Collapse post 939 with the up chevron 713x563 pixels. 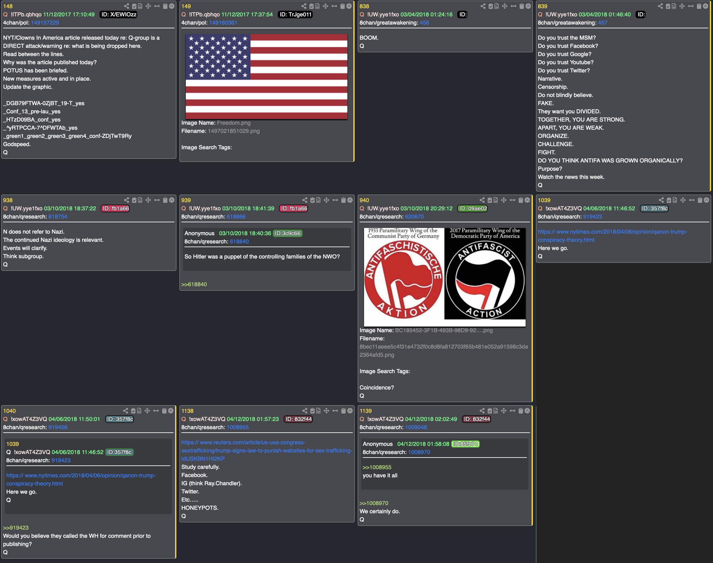pyautogui.click(x=350, y=200)
